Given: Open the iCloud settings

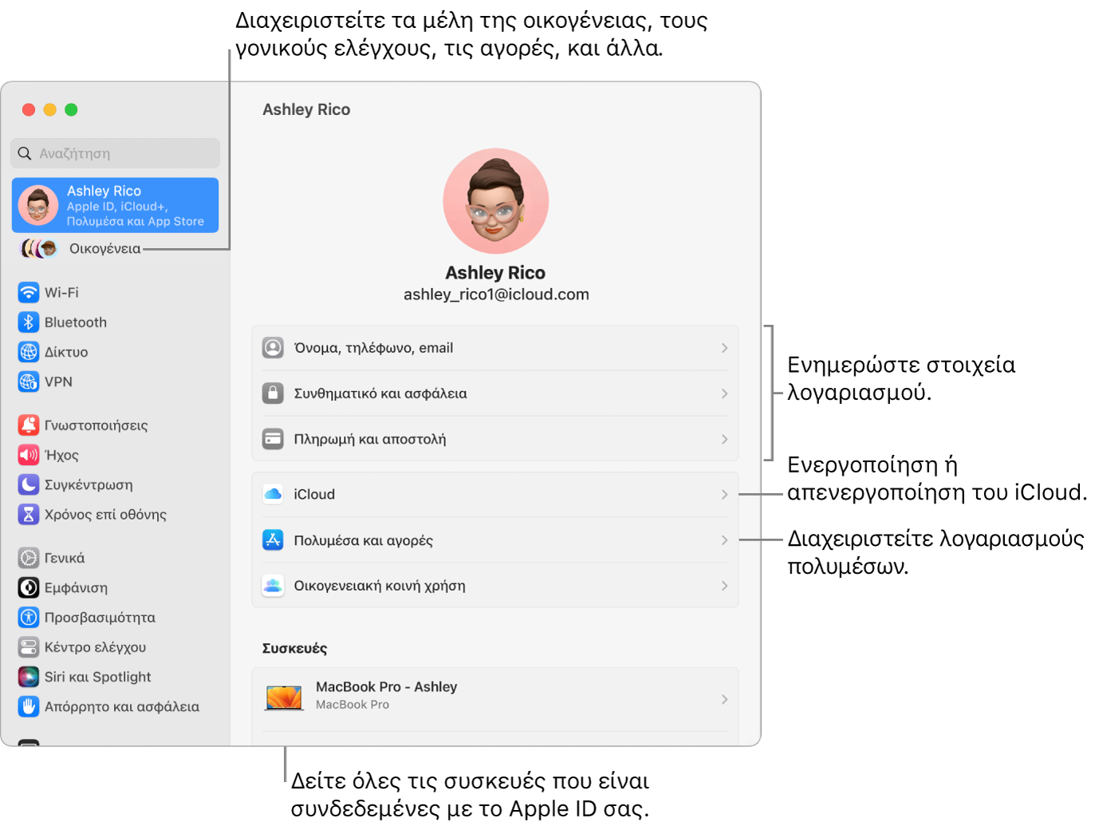Looking at the screenshot, I should tap(495, 494).
